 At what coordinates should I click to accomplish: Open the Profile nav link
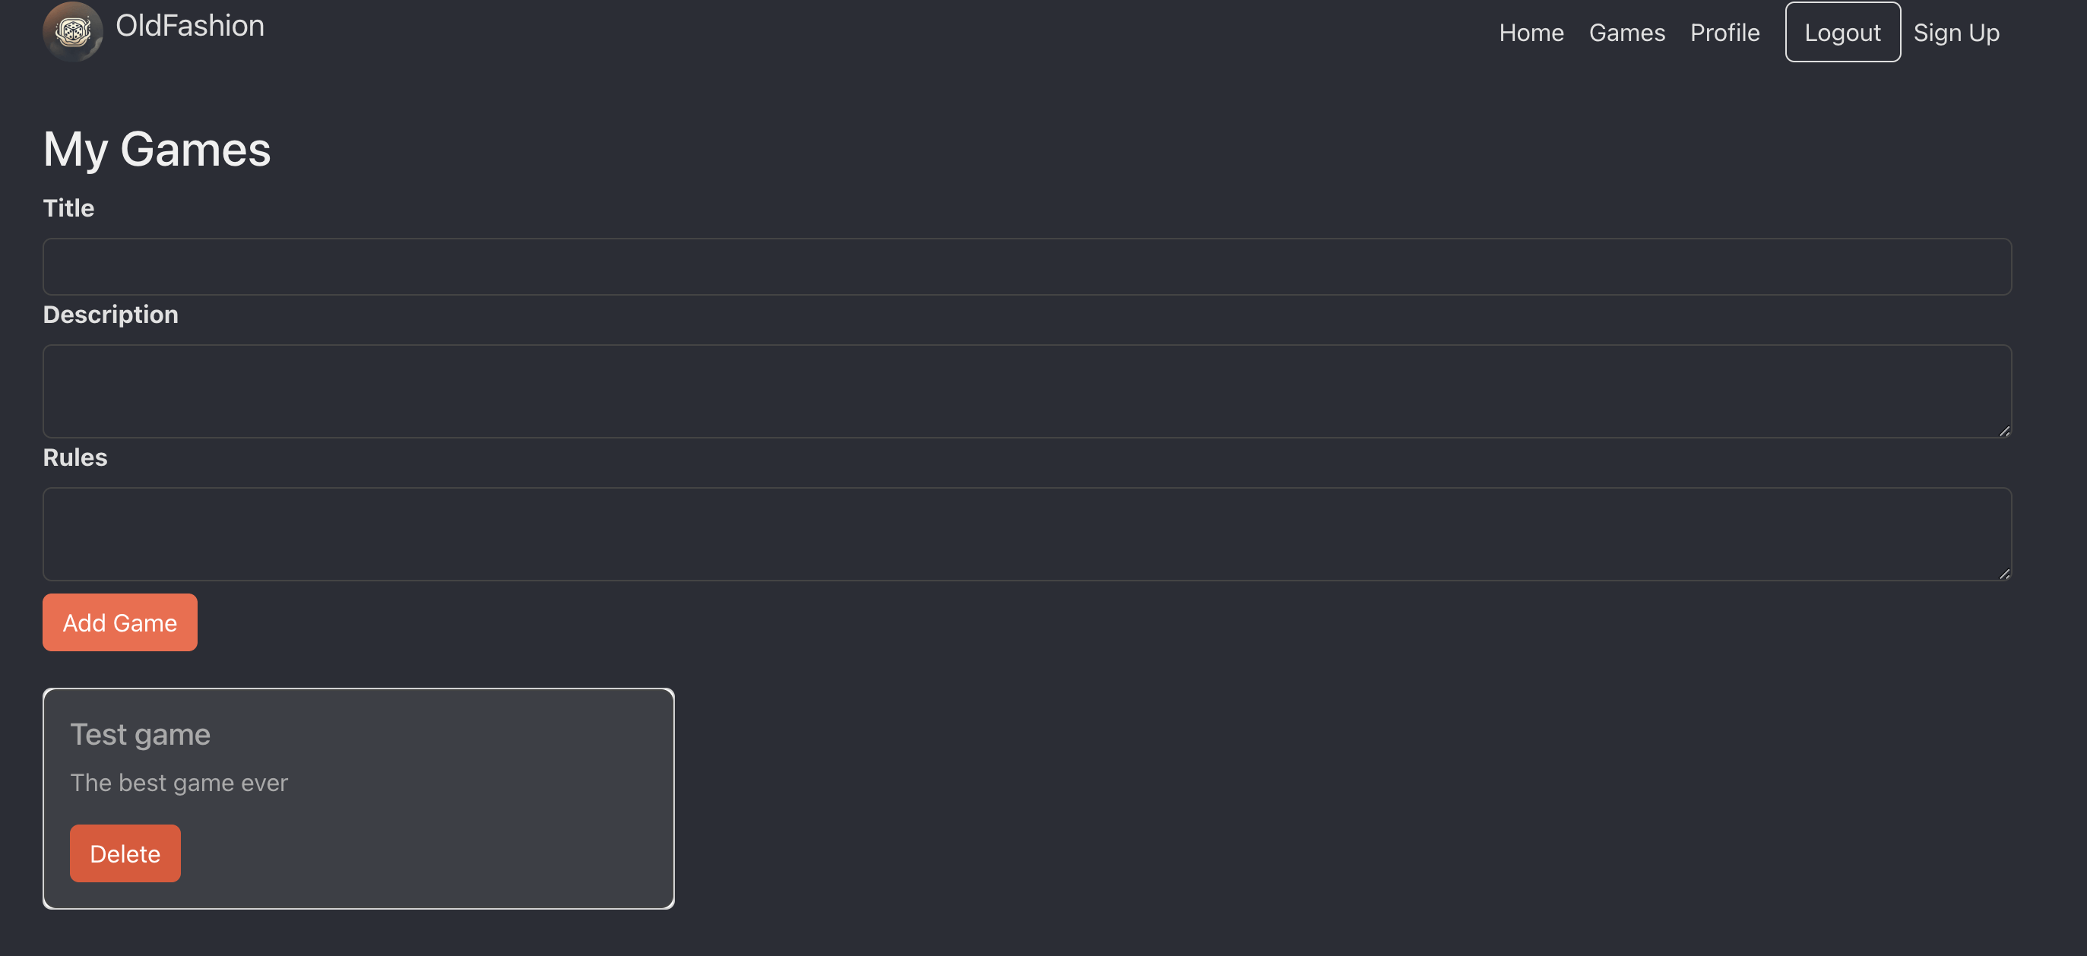[1724, 33]
